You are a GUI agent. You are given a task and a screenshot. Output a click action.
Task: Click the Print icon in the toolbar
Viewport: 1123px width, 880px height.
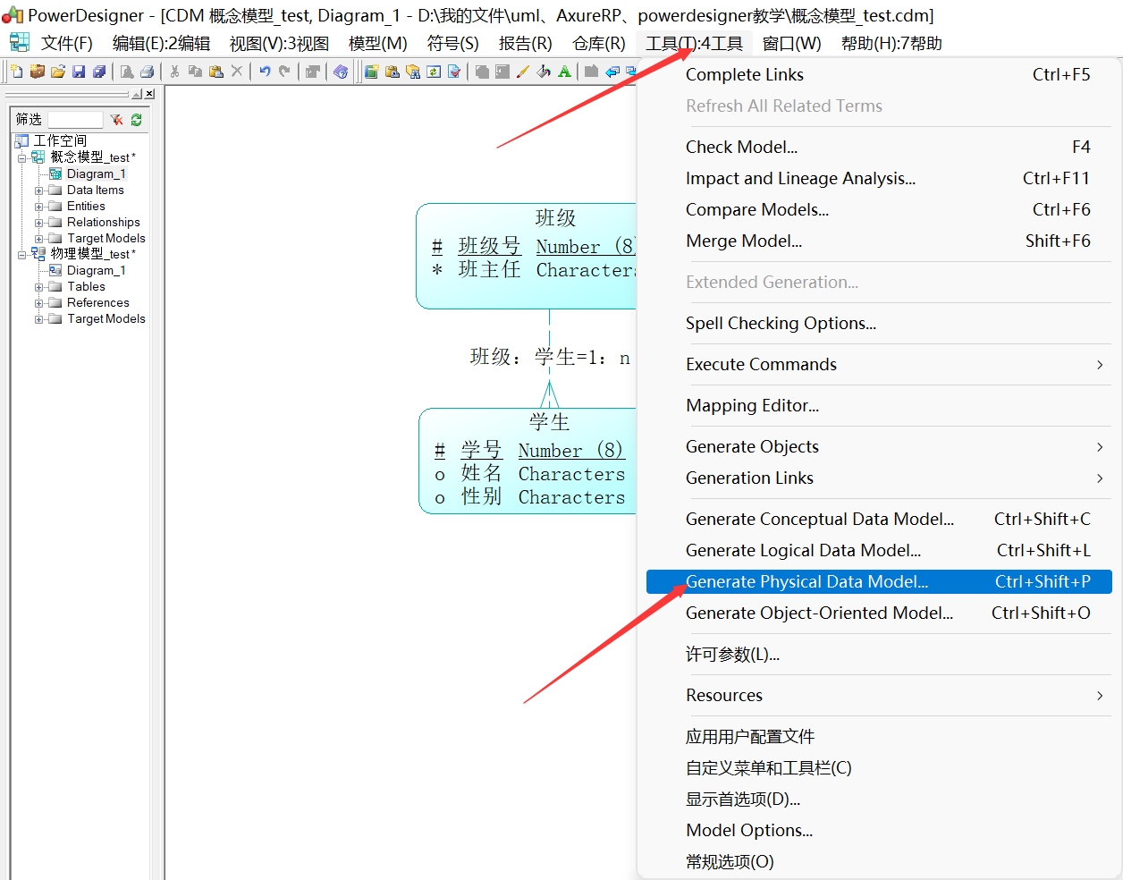pyautogui.click(x=147, y=72)
